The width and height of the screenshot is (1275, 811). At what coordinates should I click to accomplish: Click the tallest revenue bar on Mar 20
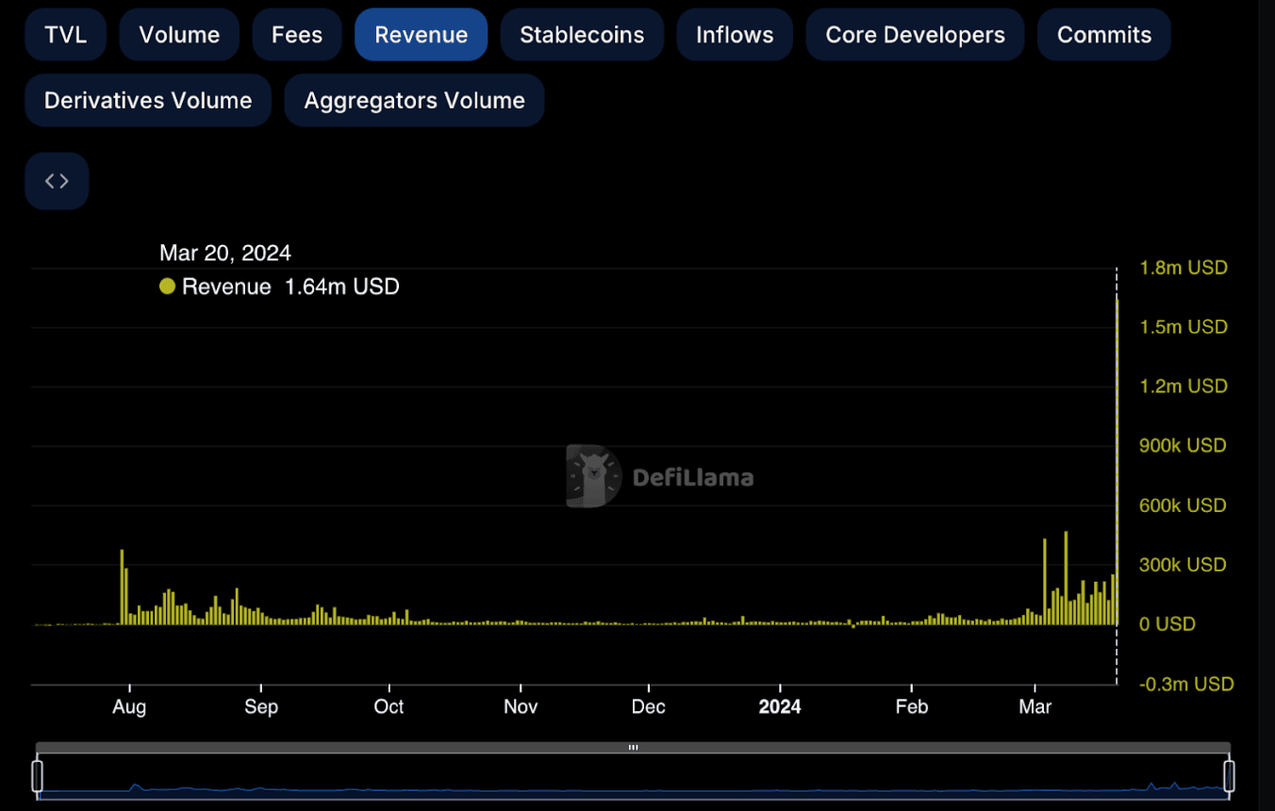pos(1118,462)
